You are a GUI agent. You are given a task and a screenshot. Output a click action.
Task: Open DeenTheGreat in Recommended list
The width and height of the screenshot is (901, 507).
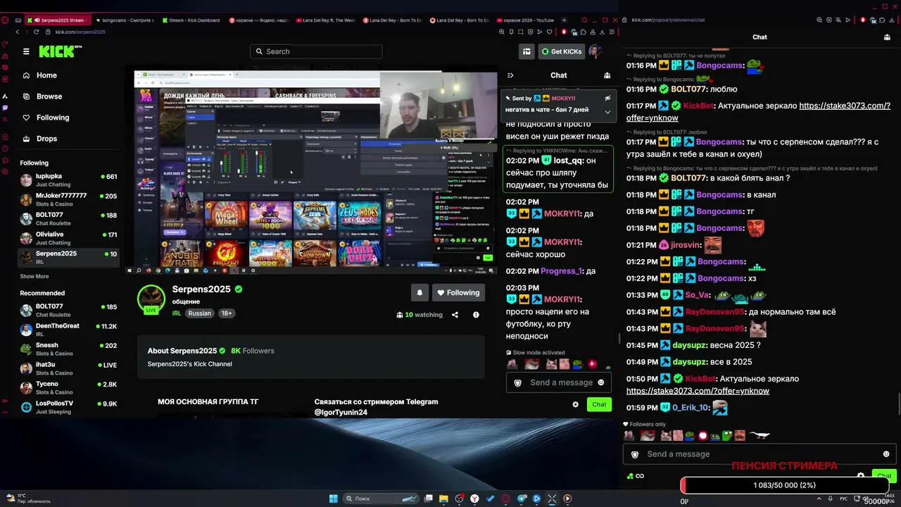click(x=69, y=330)
